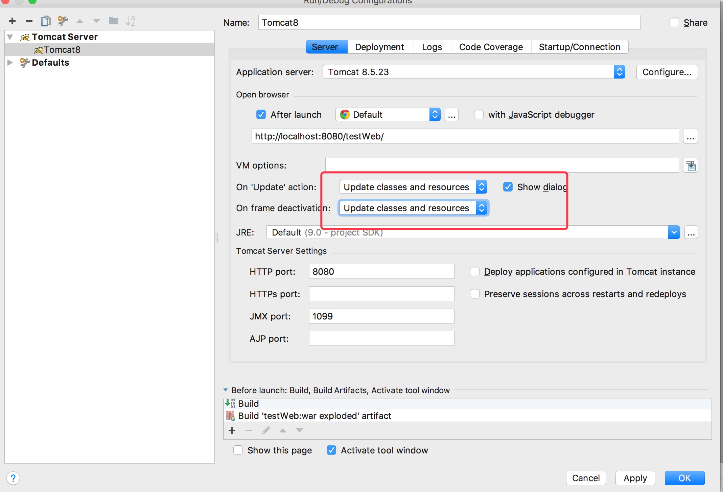Move before-launch task up

coord(283,430)
